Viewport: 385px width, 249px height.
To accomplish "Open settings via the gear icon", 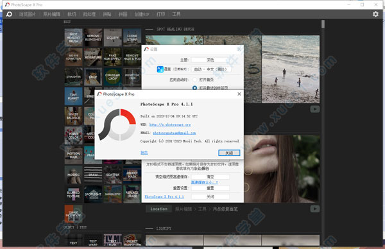I will (375, 14).
